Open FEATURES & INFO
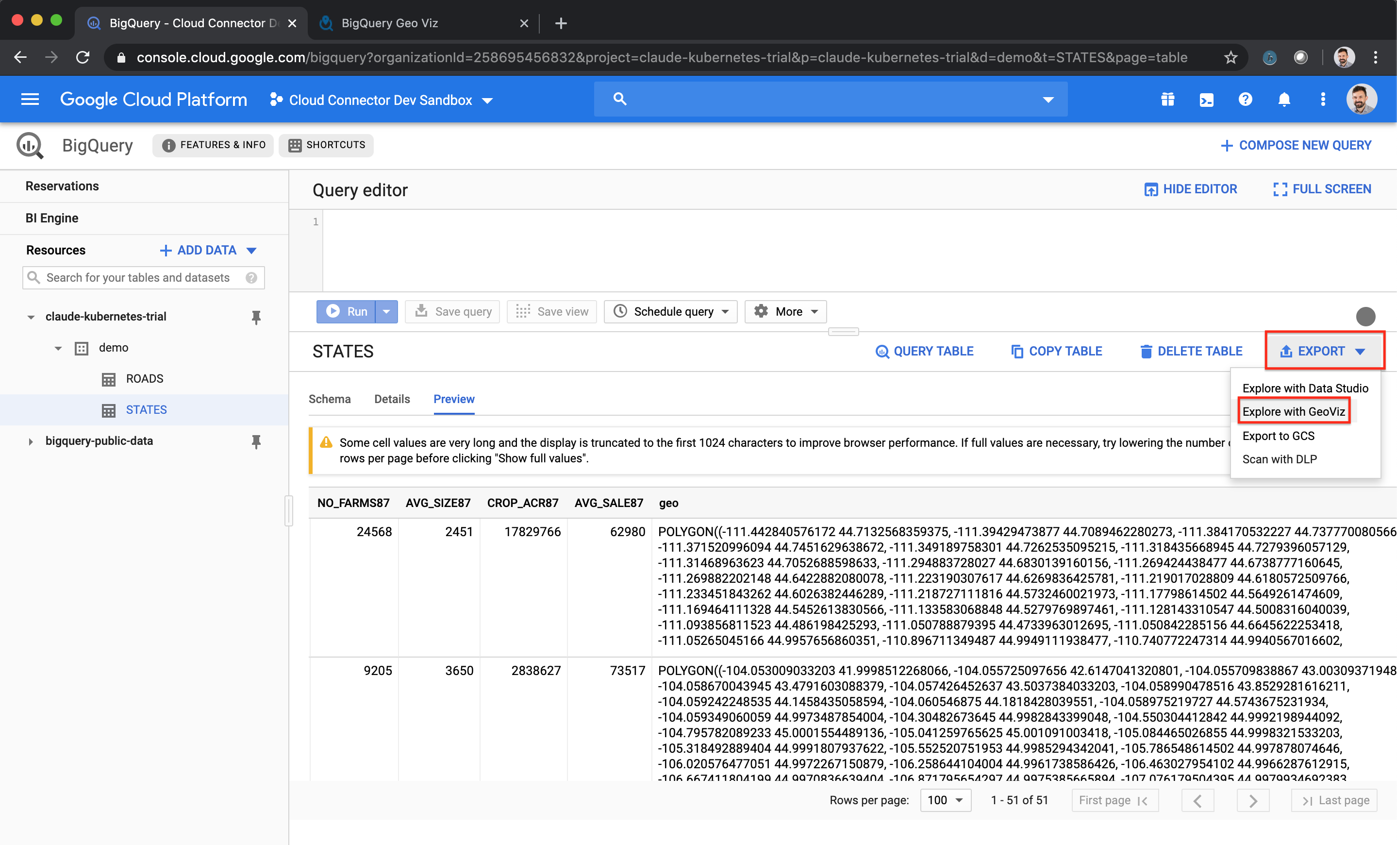 (x=213, y=145)
